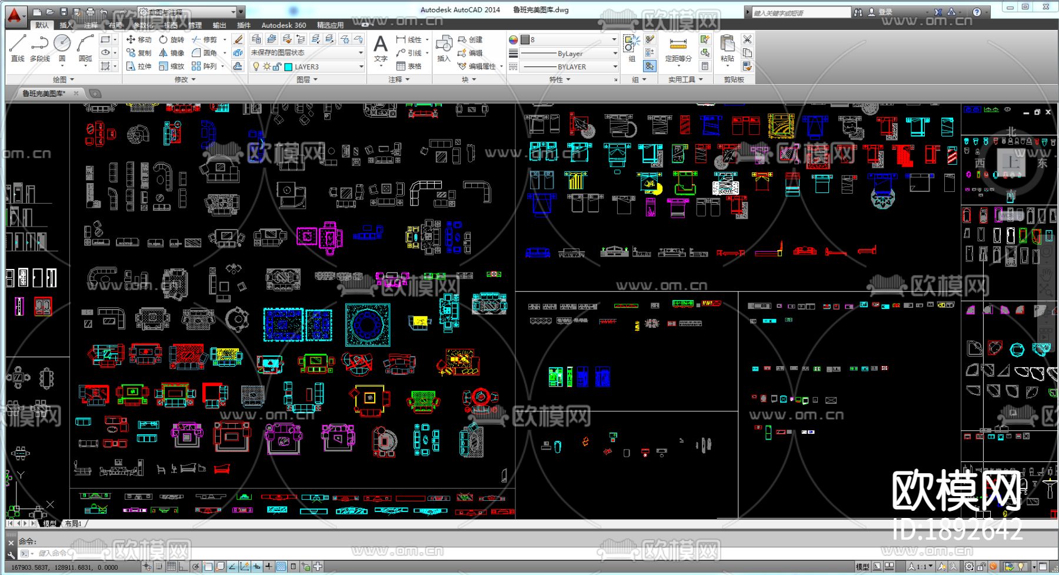Toggle layer freeze sun icon for LAYER3
Image resolution: width=1059 pixels, height=575 pixels.
[267, 67]
